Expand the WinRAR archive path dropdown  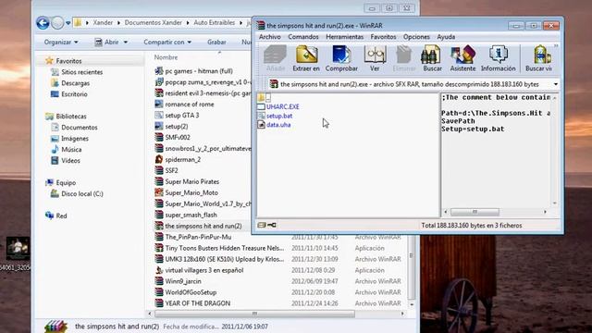556,84
